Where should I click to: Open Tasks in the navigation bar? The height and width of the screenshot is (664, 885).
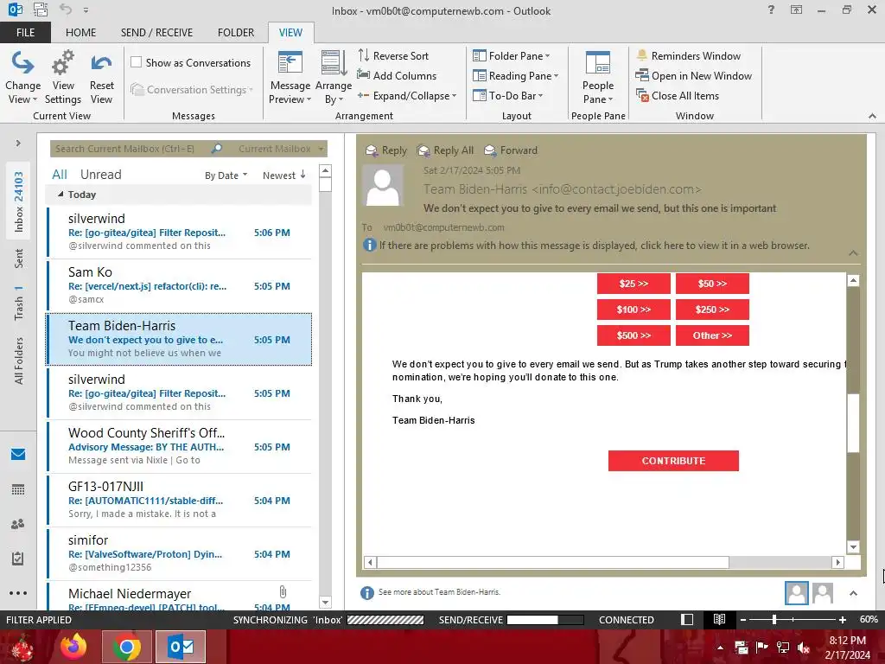18,559
